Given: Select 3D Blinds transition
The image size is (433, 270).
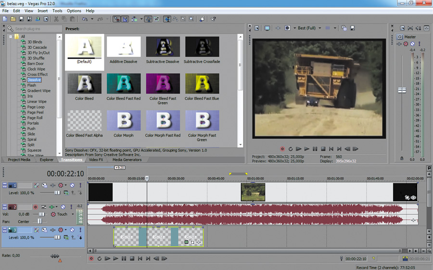Looking at the screenshot, I should click(35, 42).
